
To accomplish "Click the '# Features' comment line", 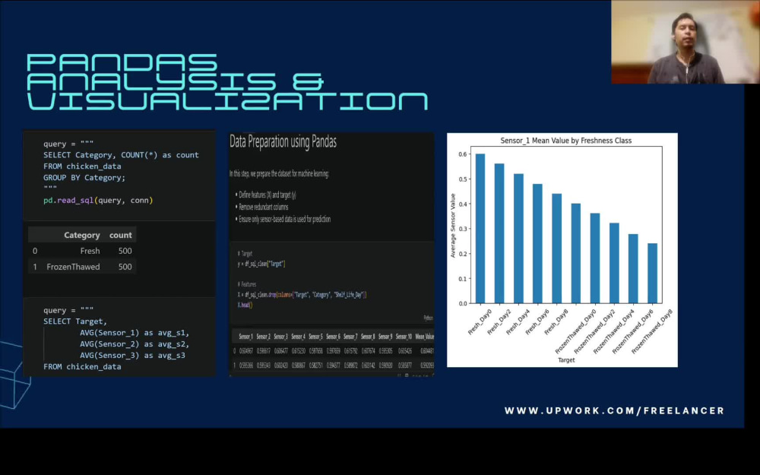I will click(x=247, y=284).
